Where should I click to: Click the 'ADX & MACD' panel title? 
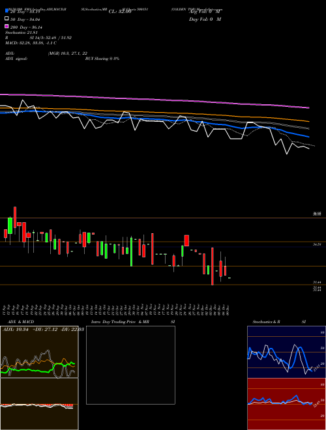[x=21, y=322]
